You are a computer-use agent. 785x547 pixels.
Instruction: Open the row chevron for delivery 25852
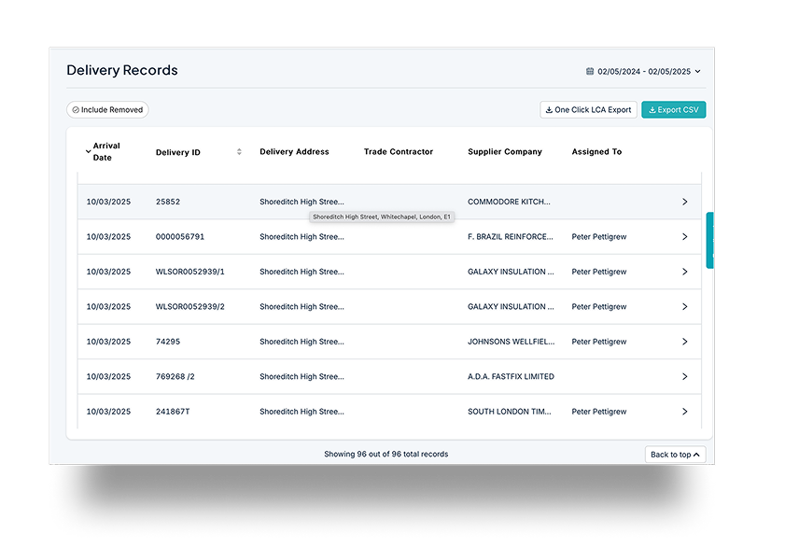tap(684, 202)
